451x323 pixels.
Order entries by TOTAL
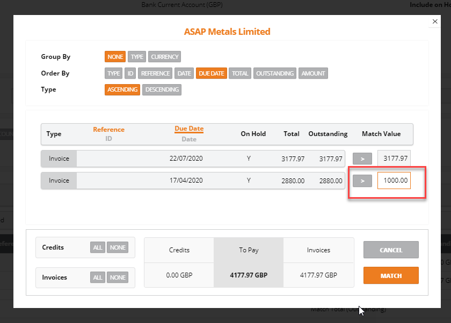pos(240,73)
